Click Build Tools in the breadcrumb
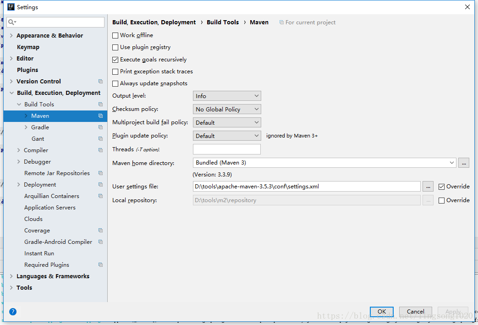This screenshot has width=478, height=325. [223, 22]
